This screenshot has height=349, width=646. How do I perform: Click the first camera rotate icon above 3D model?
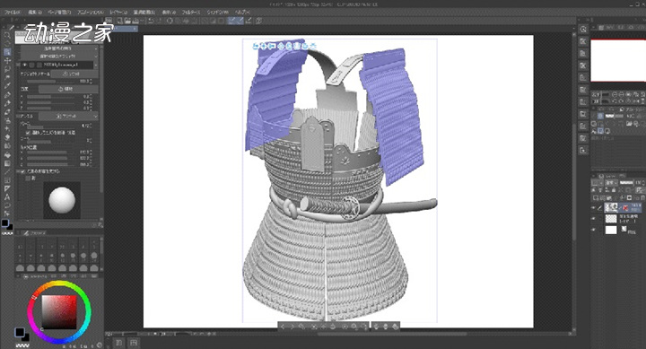point(256,46)
